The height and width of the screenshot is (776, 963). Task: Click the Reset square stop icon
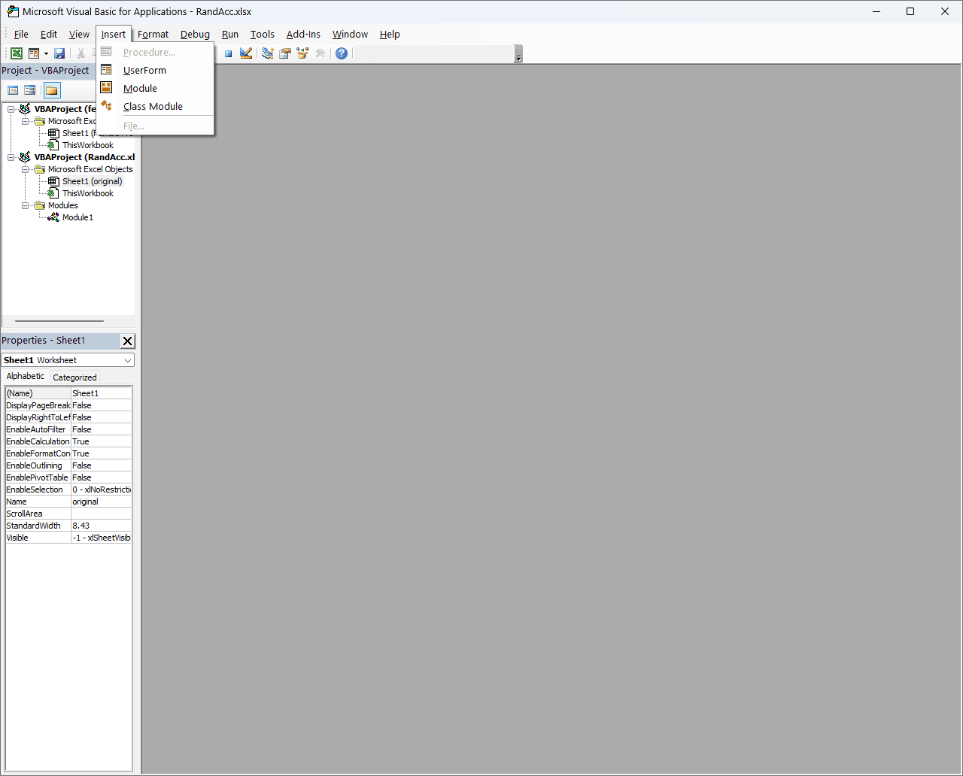[x=228, y=53]
